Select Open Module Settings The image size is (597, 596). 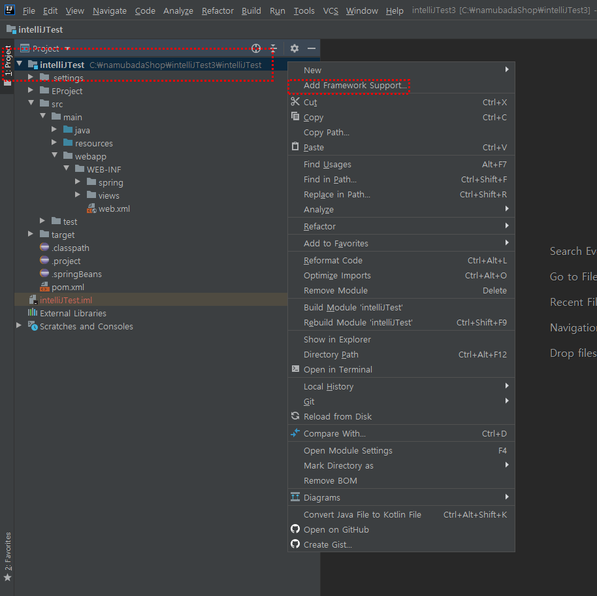(x=401, y=450)
